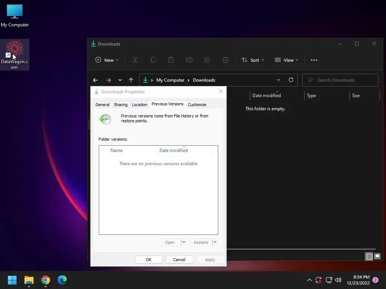Click Cancel in Downloads Properties
The image size is (386, 289).
[179, 260]
